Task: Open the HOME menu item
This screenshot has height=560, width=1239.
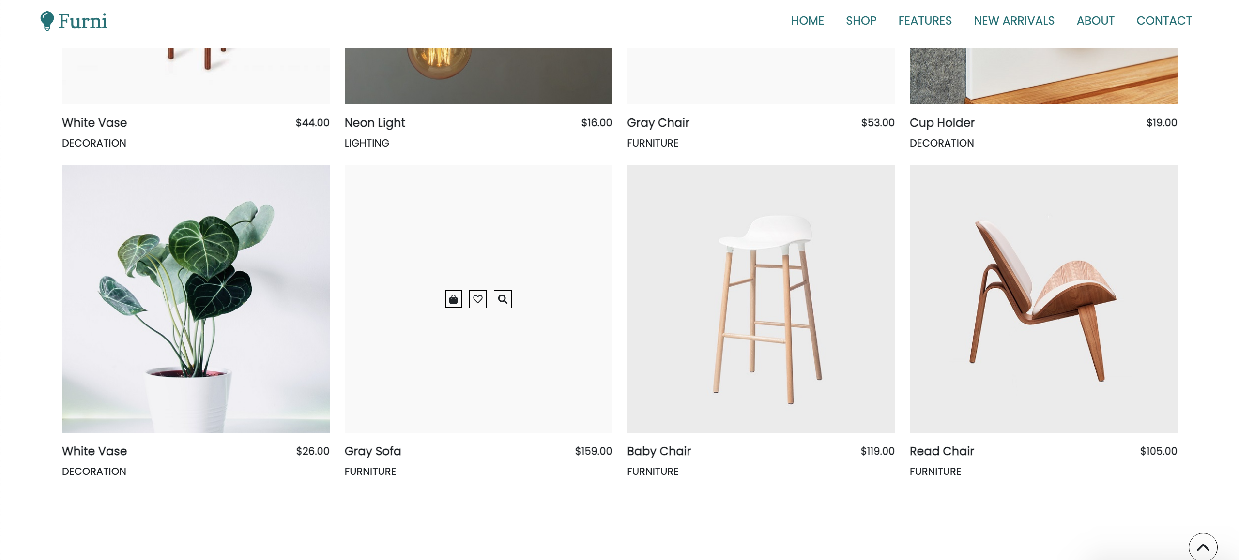Action: (807, 21)
